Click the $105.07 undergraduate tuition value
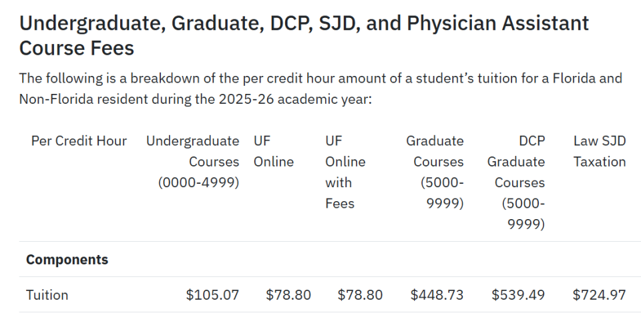 [212, 294]
